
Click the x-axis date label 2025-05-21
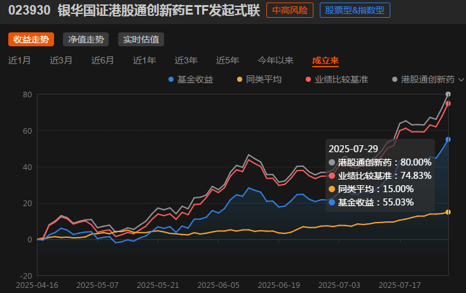tap(158, 285)
